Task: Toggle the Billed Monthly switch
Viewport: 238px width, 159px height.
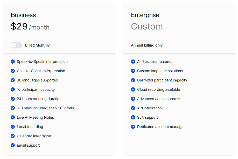Action: (16, 45)
